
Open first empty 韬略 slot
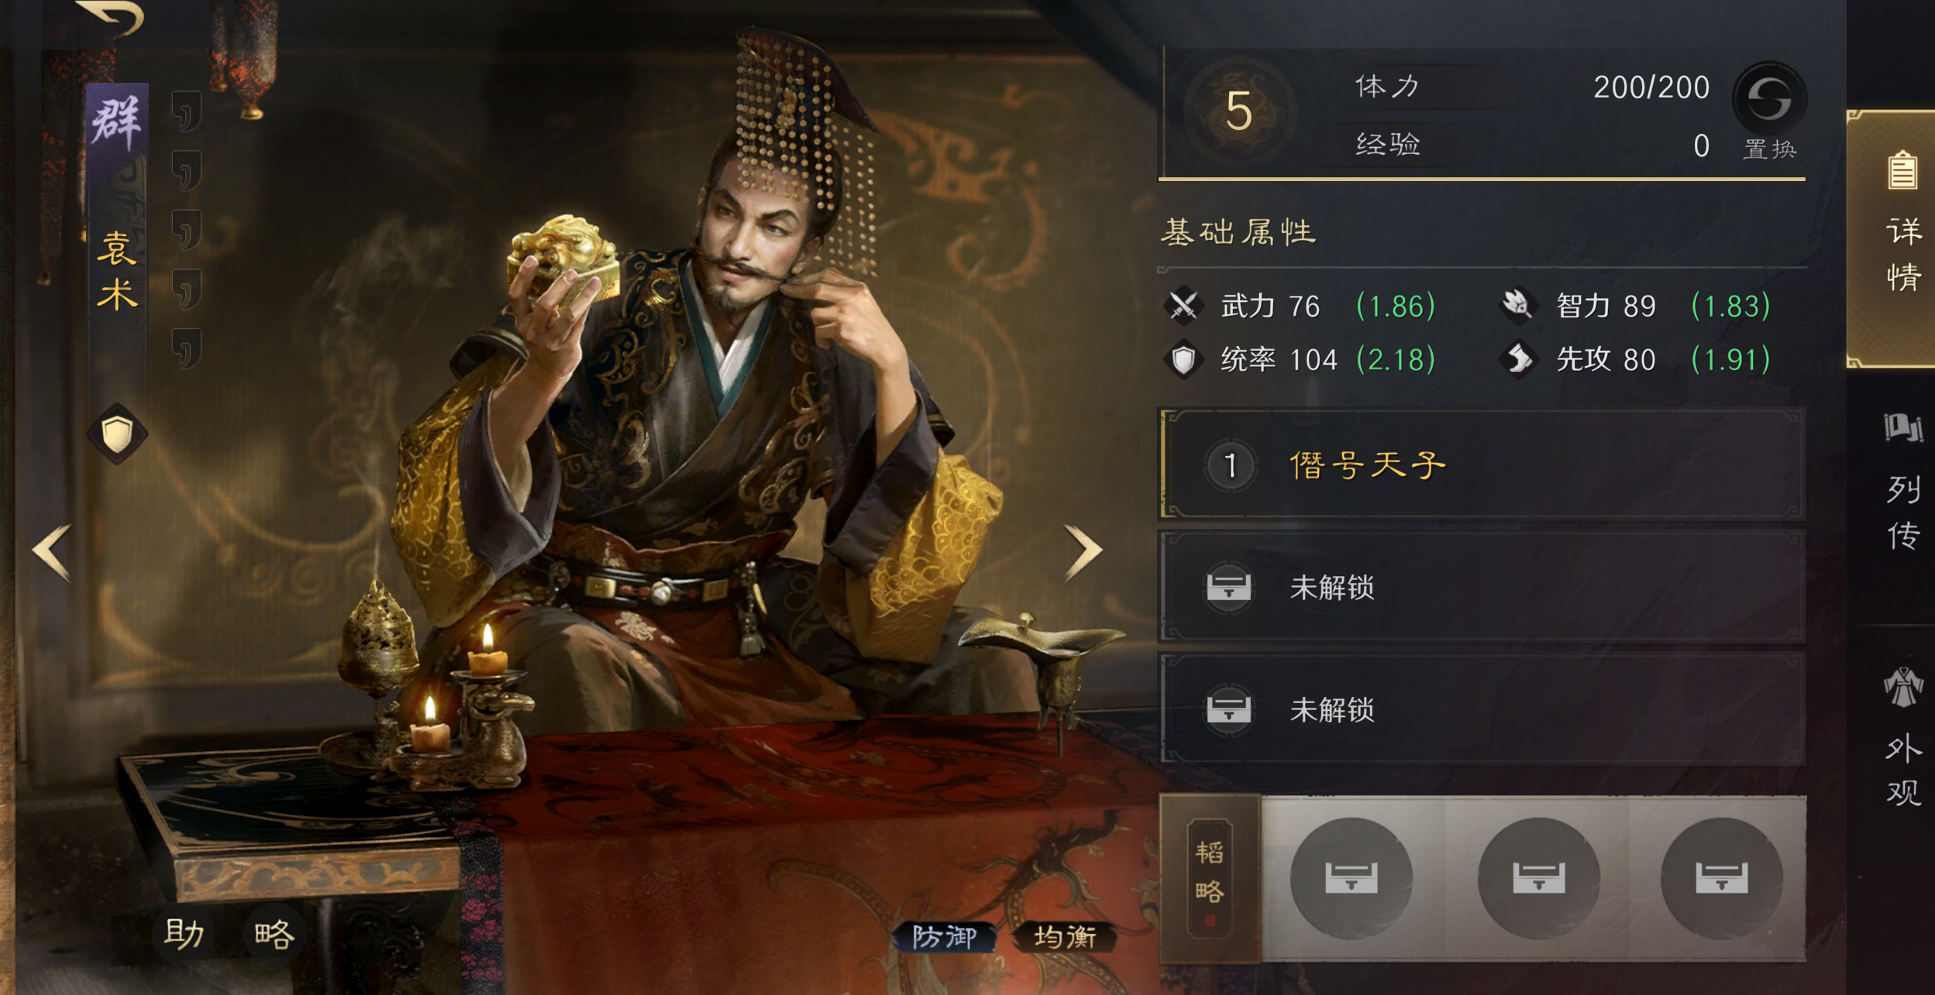(x=1351, y=877)
